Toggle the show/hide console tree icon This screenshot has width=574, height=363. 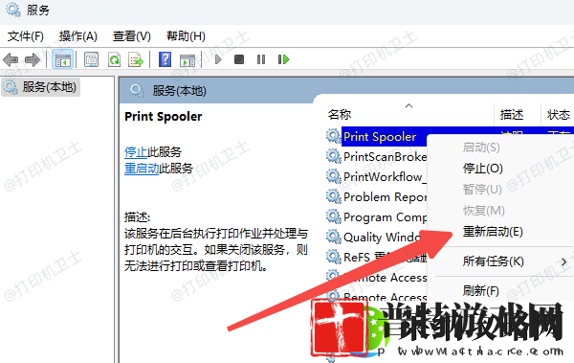pos(62,59)
